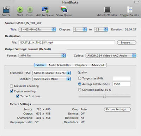The image size is (141, 136).
Task: Click the constant quality slider handle
Action: 105,97
